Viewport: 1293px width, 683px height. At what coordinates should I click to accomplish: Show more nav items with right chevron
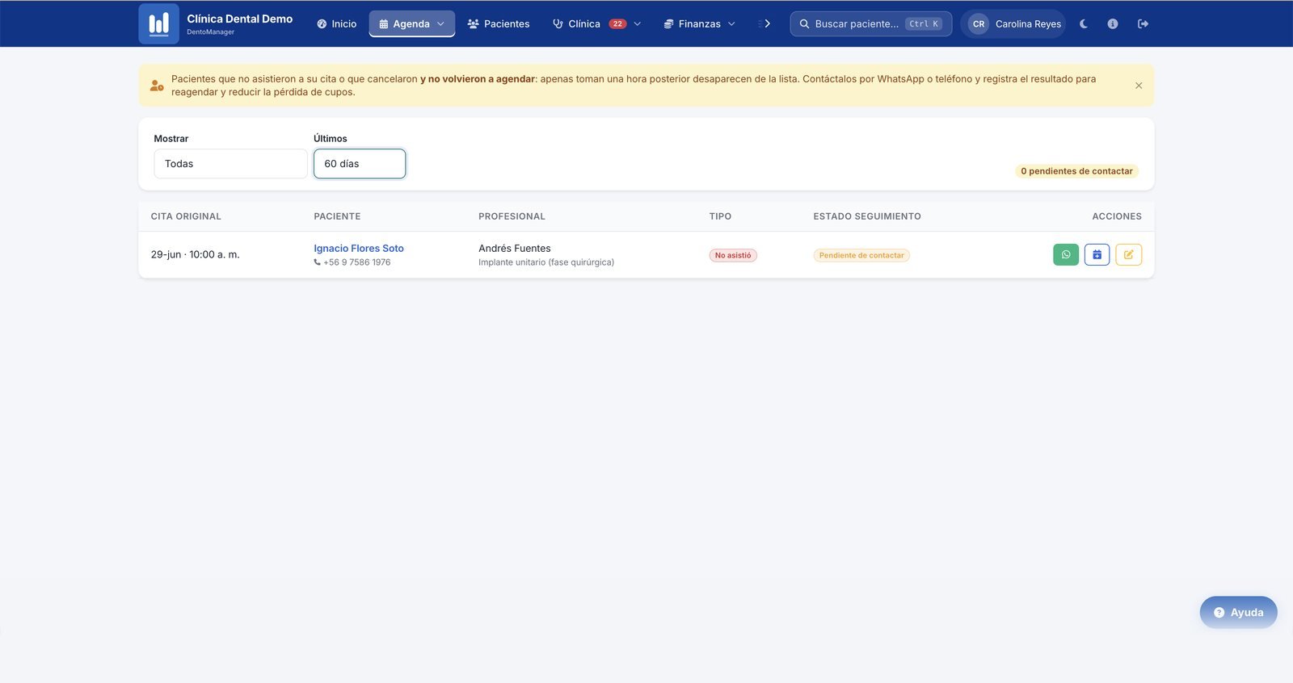767,24
